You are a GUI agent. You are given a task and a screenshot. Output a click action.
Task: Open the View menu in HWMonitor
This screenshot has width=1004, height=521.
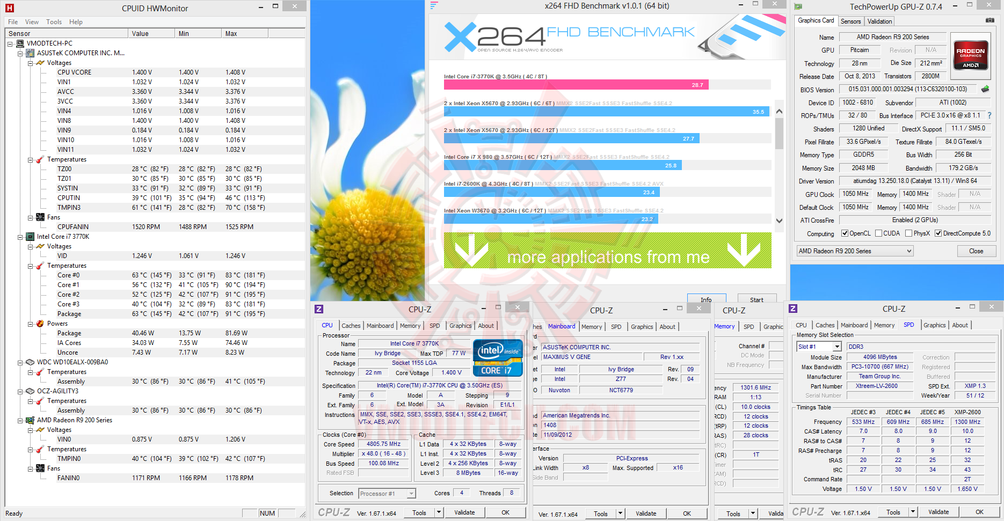pos(32,22)
